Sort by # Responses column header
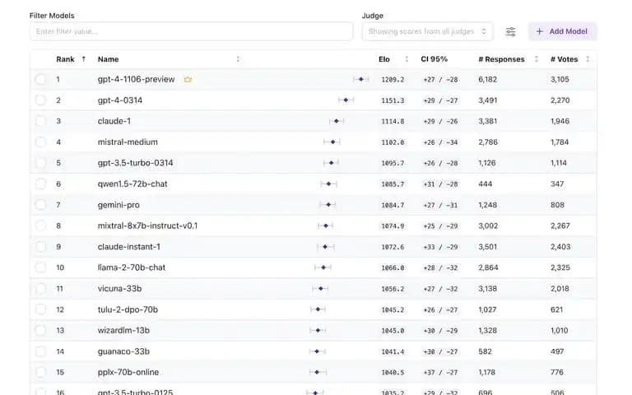The image size is (632, 395). coord(501,59)
